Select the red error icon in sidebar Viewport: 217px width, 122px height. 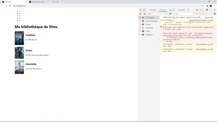[x=143, y=24]
